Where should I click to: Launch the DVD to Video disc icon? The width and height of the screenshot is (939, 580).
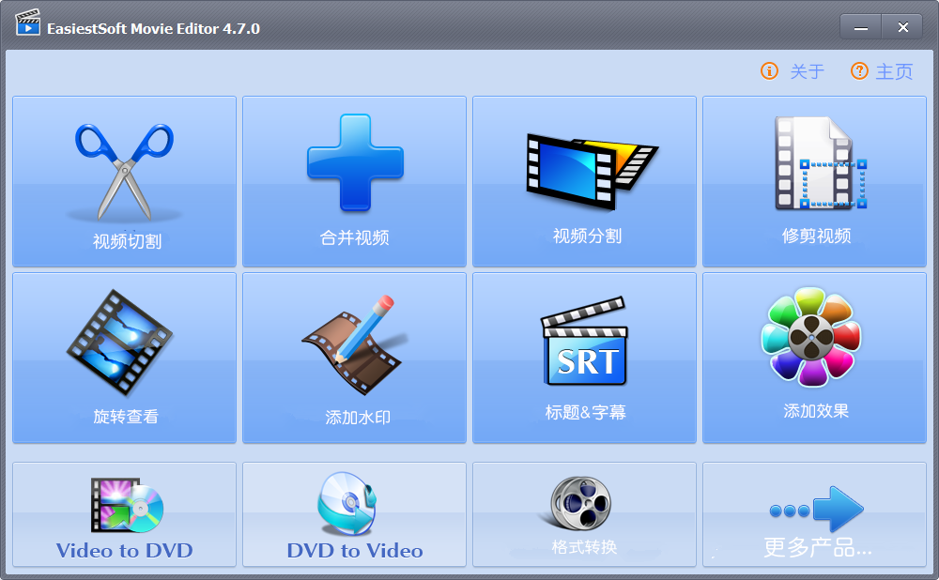point(347,503)
